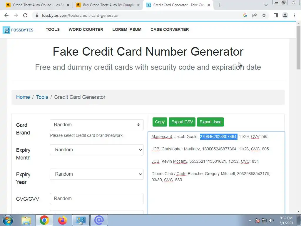Follow the Home breadcrumb link
This screenshot has width=301, height=226.
(23, 97)
